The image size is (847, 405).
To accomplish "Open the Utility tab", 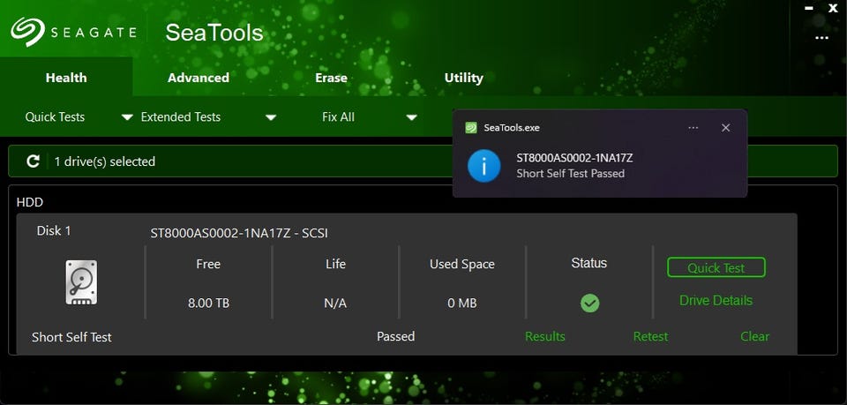I will pos(463,78).
